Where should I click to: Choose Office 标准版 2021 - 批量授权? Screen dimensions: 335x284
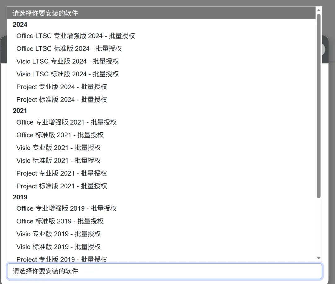(162, 135)
